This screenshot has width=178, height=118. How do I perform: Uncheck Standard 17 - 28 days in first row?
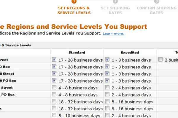pos(54,59)
